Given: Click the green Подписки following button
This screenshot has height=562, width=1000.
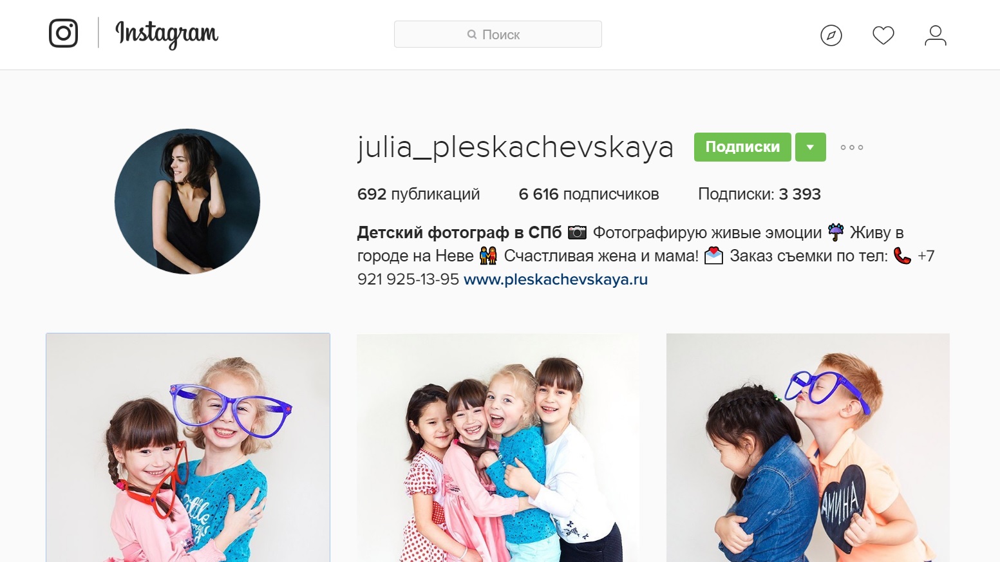Looking at the screenshot, I should point(742,147).
